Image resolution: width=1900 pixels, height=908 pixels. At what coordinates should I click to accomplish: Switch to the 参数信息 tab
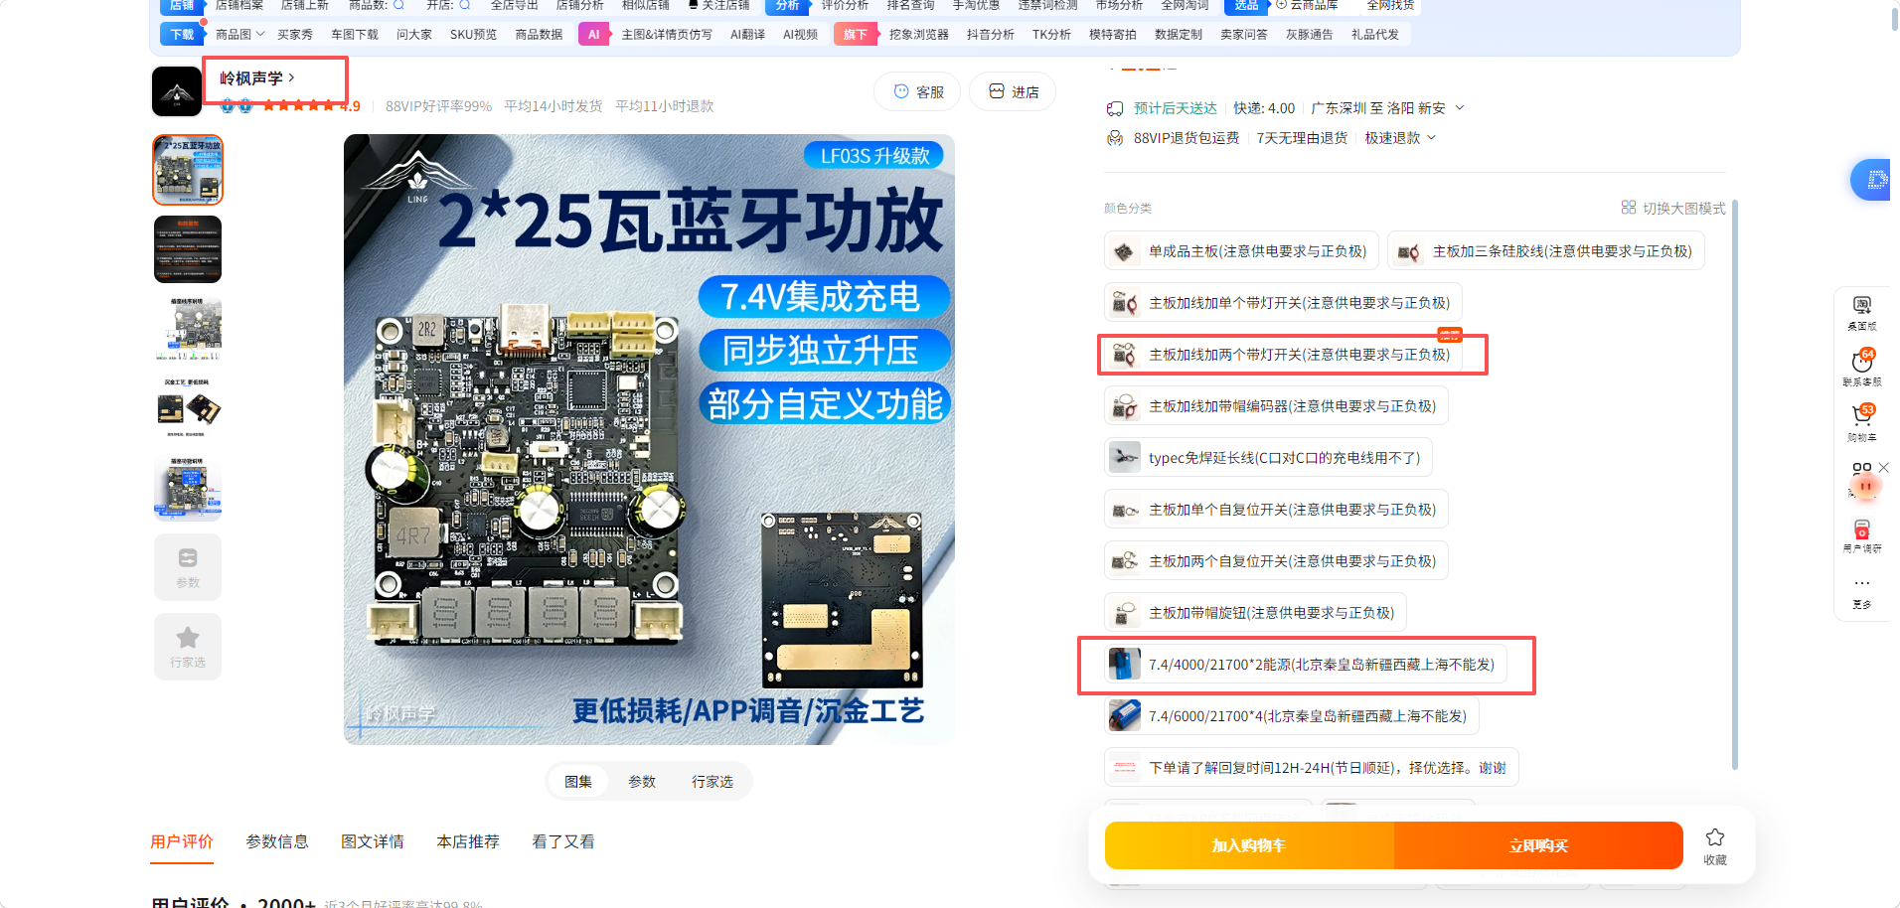click(x=277, y=841)
